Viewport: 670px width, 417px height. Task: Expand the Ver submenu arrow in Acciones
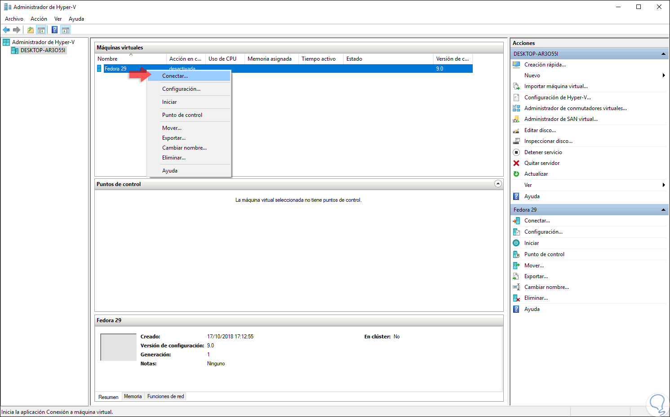click(664, 185)
